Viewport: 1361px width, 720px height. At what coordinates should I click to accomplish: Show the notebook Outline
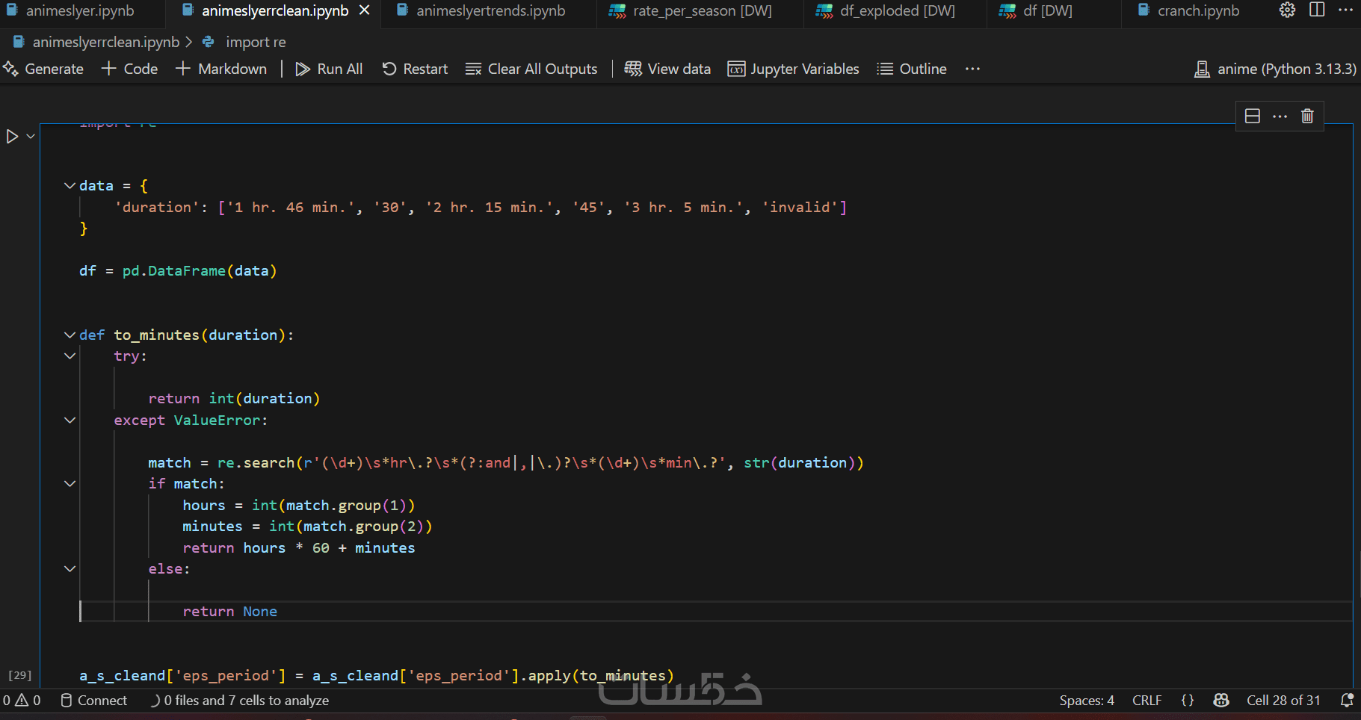tap(912, 69)
